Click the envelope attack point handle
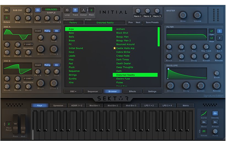 (x=168, y=69)
